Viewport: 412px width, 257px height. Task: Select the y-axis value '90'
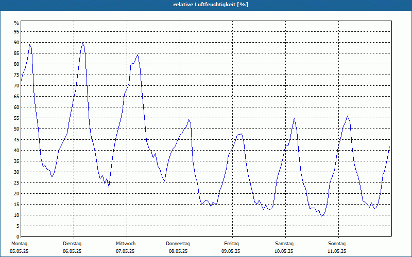[x=16, y=43]
